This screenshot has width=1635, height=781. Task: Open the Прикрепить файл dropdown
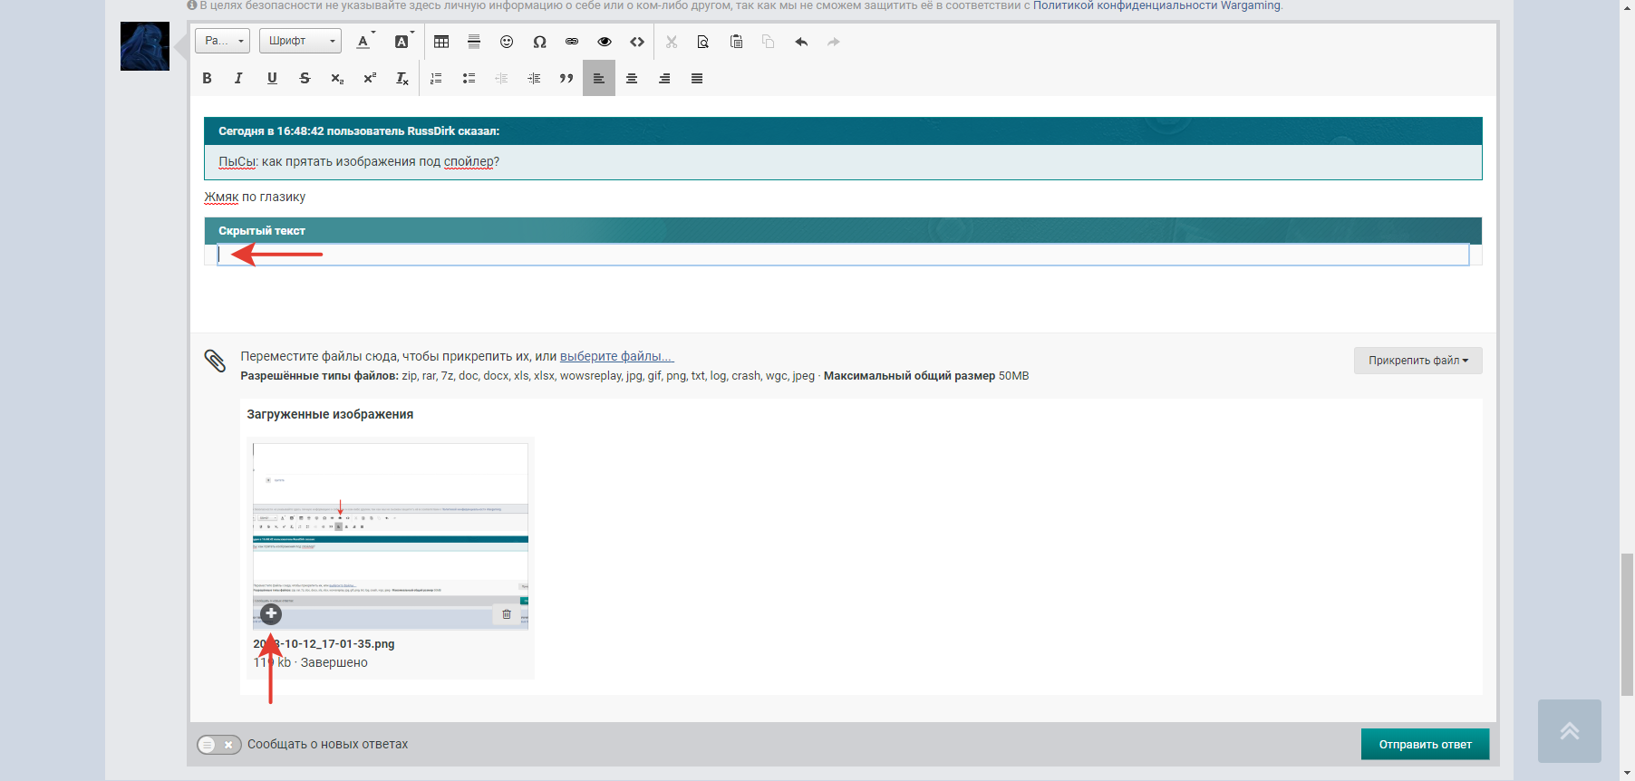(x=1417, y=361)
